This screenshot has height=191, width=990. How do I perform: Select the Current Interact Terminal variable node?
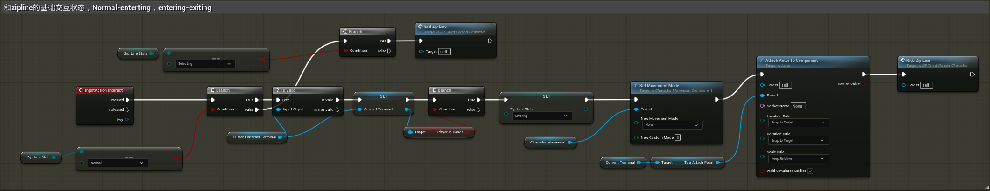pos(257,137)
